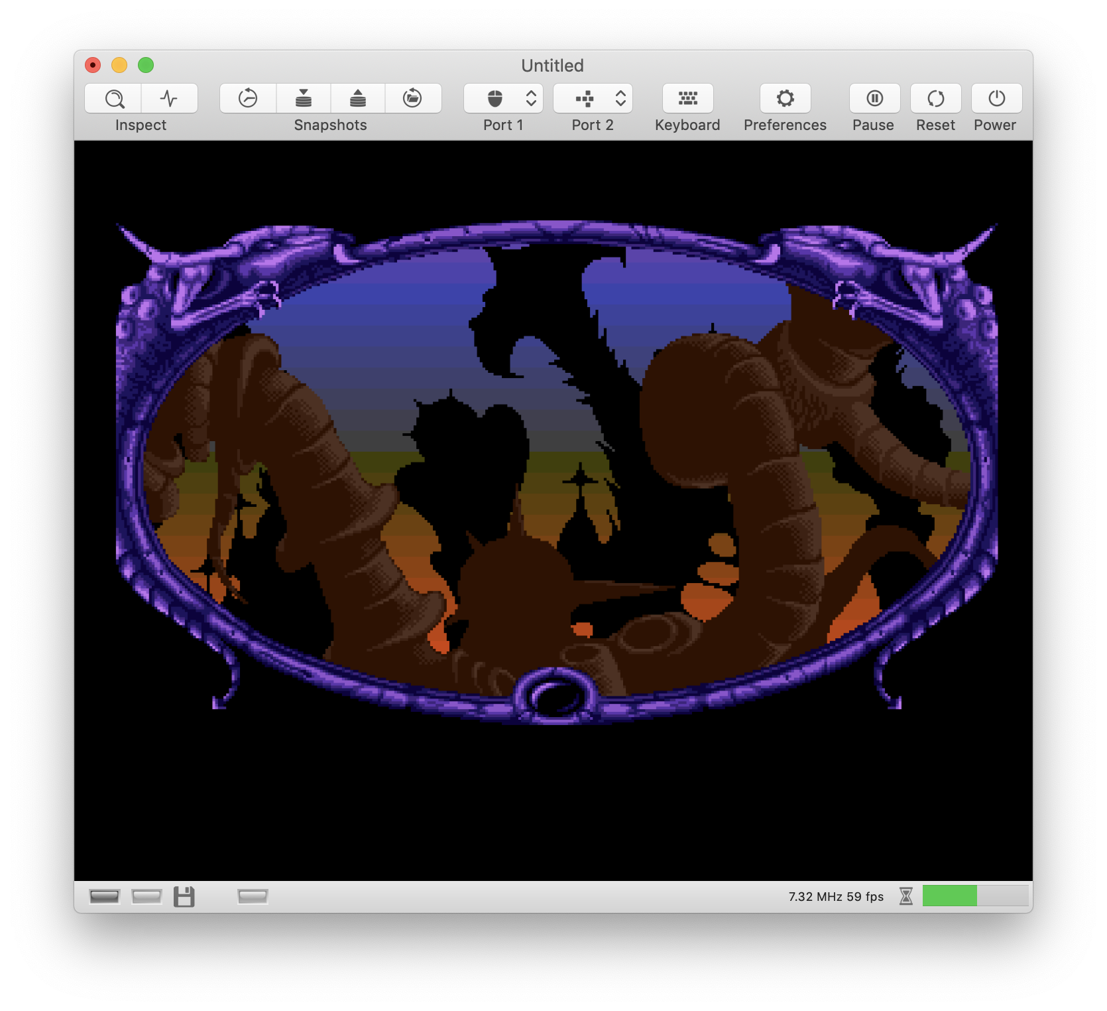Click the drive indicator right of floppy icon
1107x1011 pixels.
(x=253, y=897)
